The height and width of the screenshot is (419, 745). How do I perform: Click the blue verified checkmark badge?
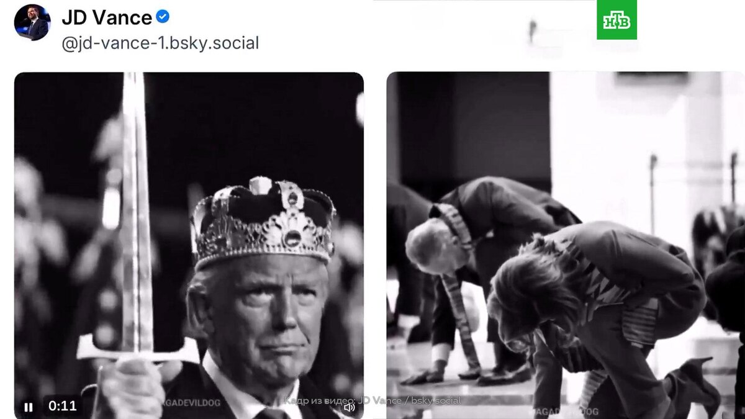tap(163, 17)
